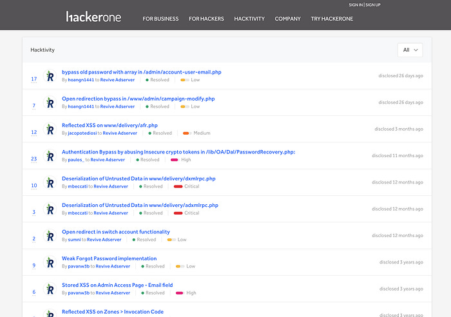Click upvote count 17
This screenshot has height=317, width=451.
point(34,79)
